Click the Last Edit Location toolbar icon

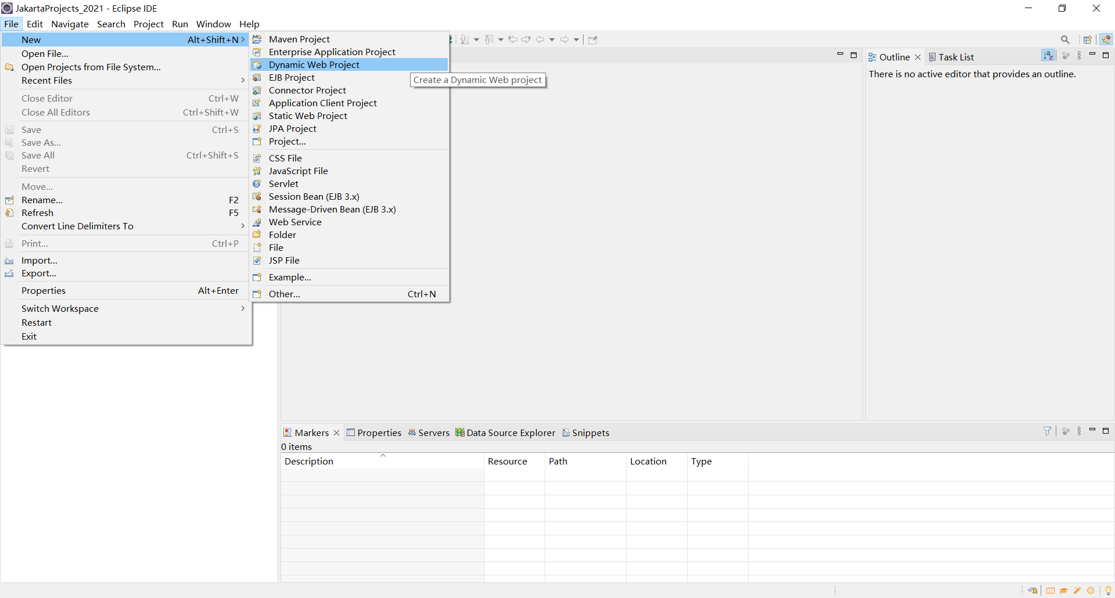[x=513, y=39]
